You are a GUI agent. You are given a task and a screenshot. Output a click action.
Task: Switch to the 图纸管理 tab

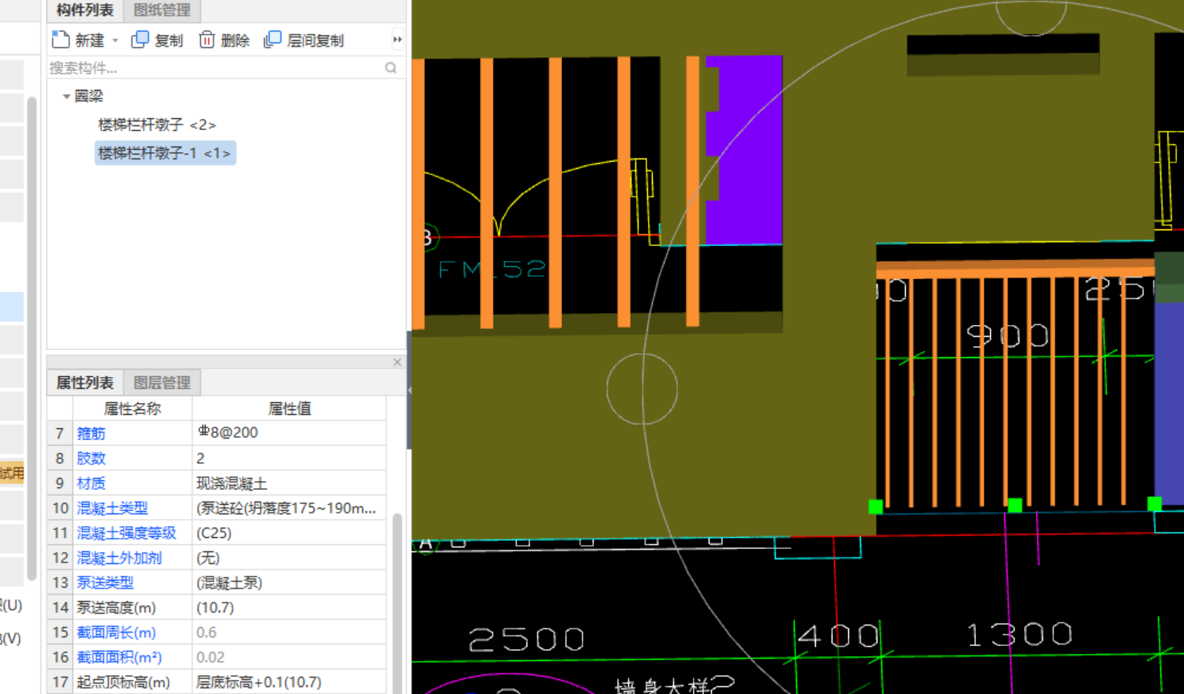tap(162, 10)
